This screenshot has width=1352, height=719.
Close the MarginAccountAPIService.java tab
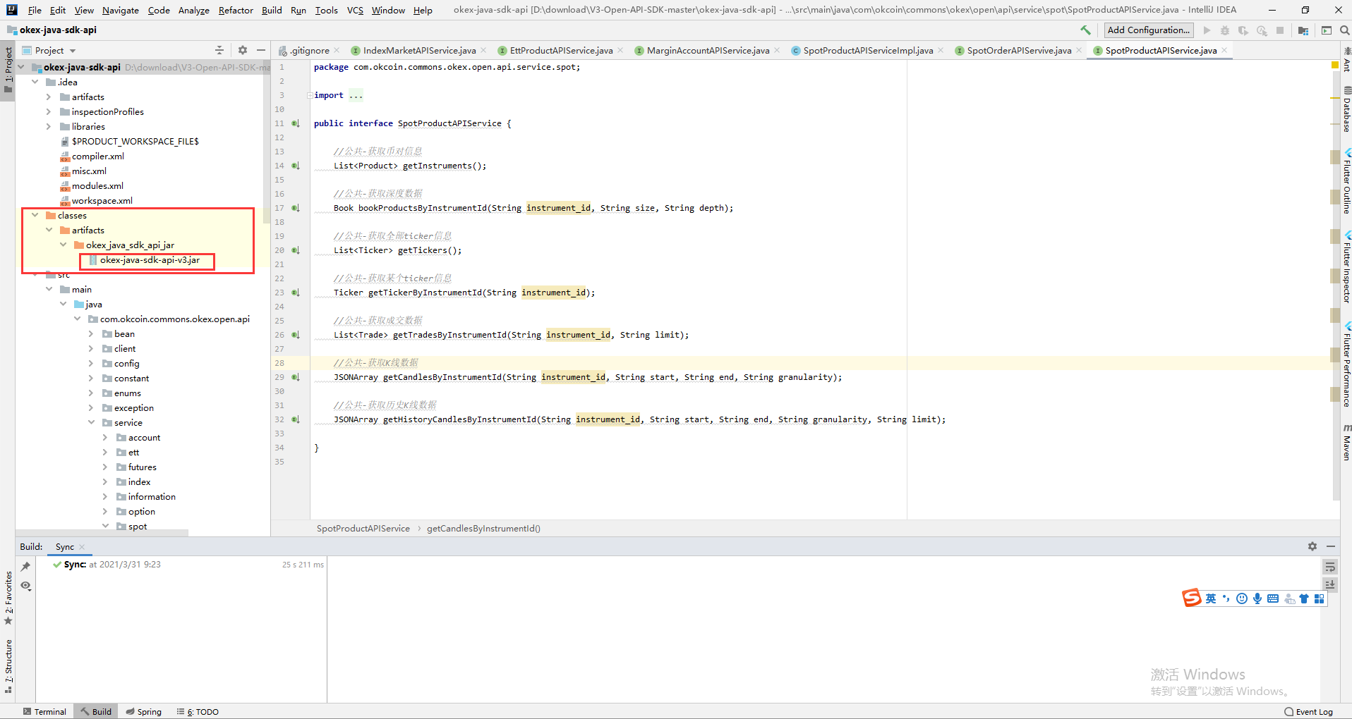[777, 50]
